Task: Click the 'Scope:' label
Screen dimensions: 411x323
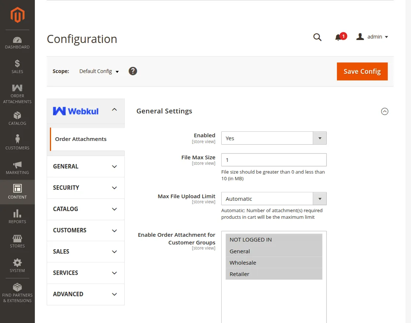Action: (x=61, y=71)
